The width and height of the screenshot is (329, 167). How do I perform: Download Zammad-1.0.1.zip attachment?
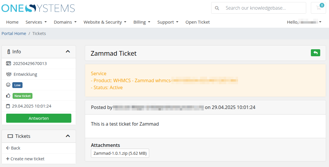click(x=120, y=153)
